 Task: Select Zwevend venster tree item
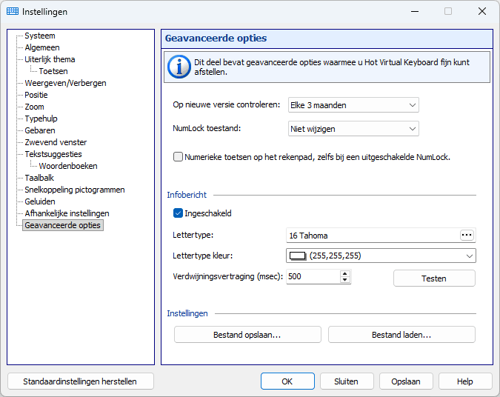coord(56,142)
